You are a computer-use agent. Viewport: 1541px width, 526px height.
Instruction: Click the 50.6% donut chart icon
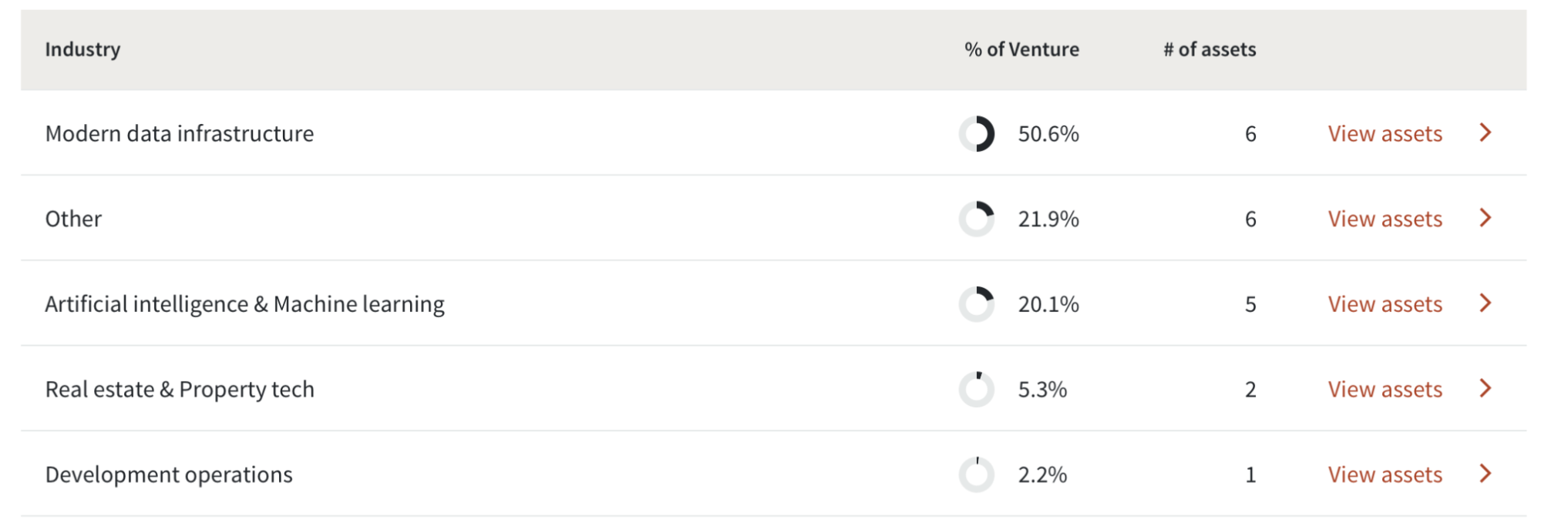click(977, 134)
